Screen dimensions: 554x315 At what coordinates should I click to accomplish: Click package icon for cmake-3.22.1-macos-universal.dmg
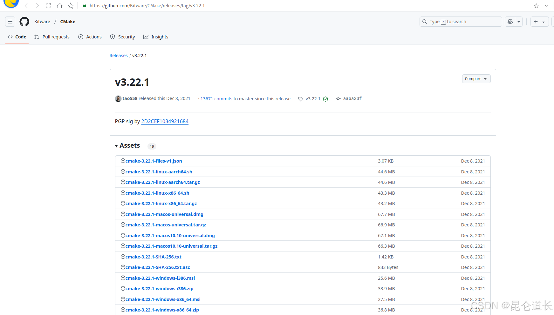tap(123, 214)
